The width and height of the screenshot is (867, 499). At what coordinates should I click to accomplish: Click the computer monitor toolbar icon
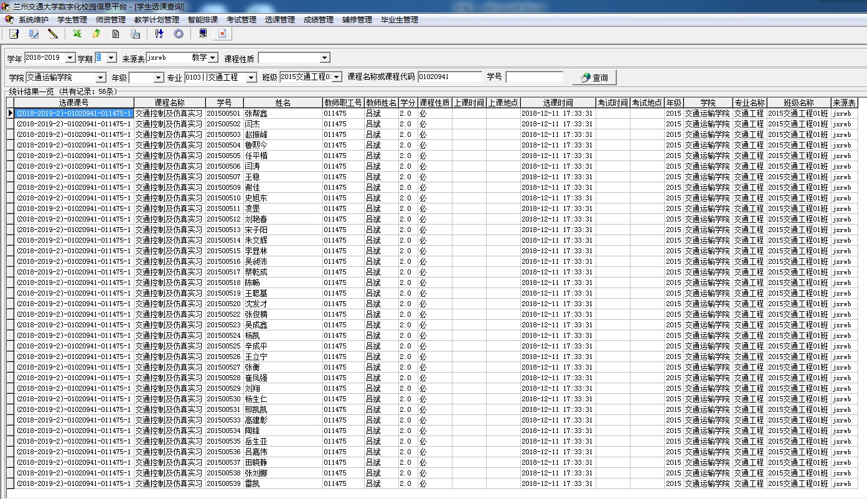pyautogui.click(x=203, y=34)
